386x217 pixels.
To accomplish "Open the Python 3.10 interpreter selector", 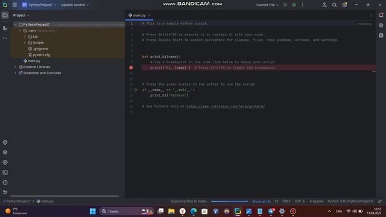I will 350,201.
